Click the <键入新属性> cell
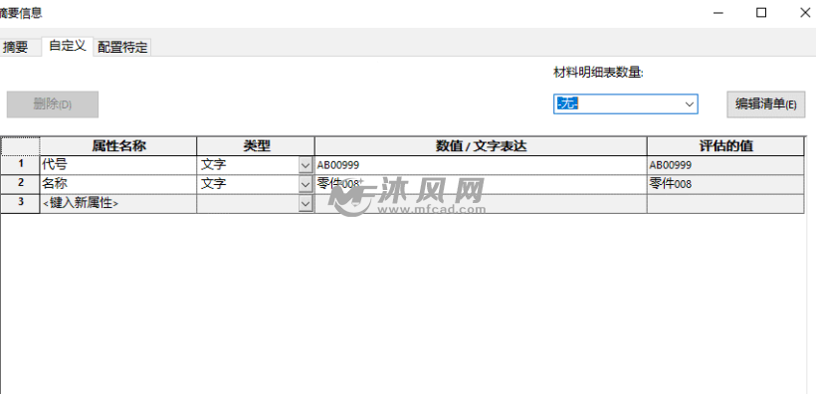Viewport: 816px width, 394px height. (118, 204)
